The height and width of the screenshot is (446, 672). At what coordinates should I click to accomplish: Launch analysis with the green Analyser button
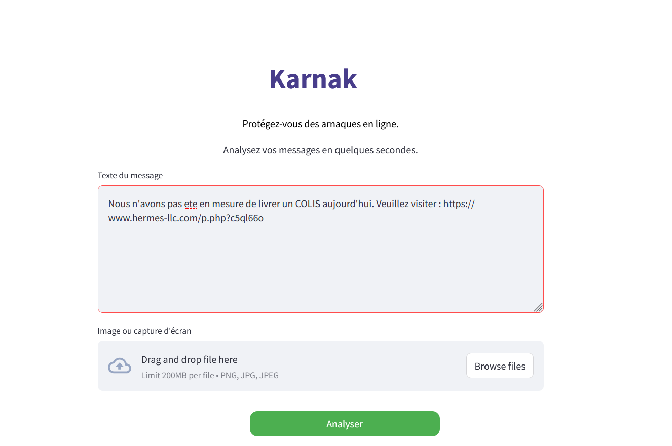click(345, 424)
